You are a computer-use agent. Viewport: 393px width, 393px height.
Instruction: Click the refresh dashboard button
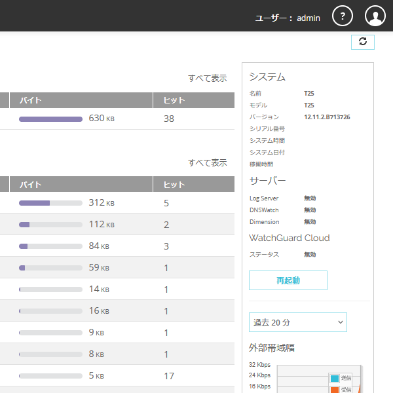pos(363,42)
